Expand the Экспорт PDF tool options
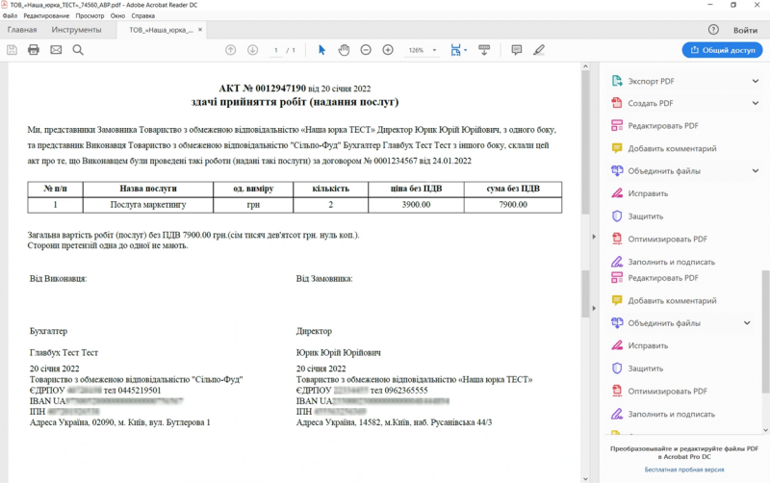770x483 pixels. point(756,81)
